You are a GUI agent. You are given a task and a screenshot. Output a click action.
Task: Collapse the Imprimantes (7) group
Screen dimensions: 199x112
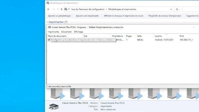pyautogui.click(x=47, y=22)
